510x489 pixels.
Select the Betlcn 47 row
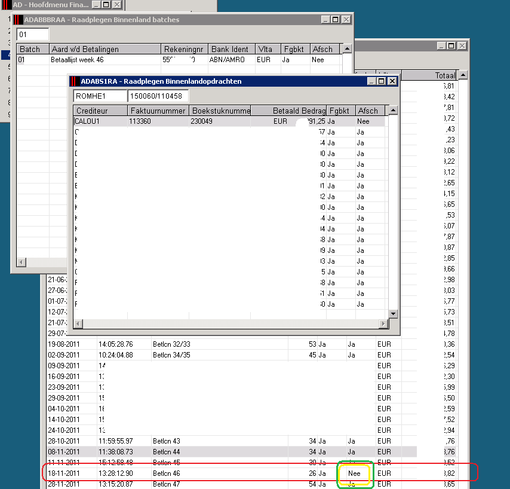point(252,484)
